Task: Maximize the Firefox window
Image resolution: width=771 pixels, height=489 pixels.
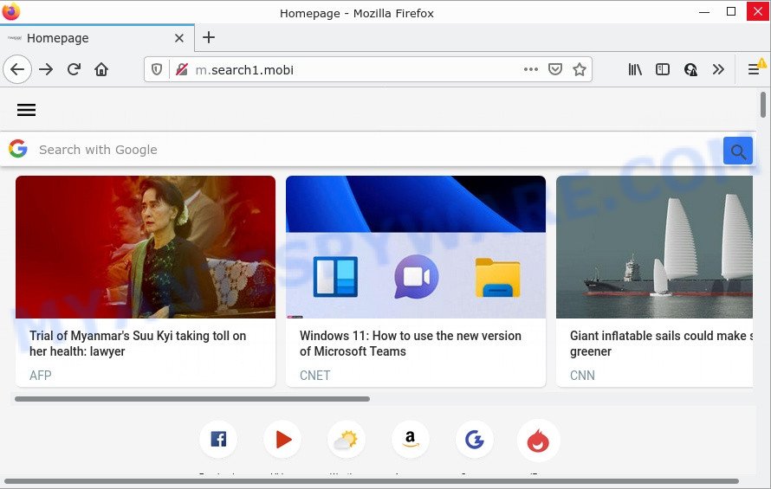Action: [731, 11]
